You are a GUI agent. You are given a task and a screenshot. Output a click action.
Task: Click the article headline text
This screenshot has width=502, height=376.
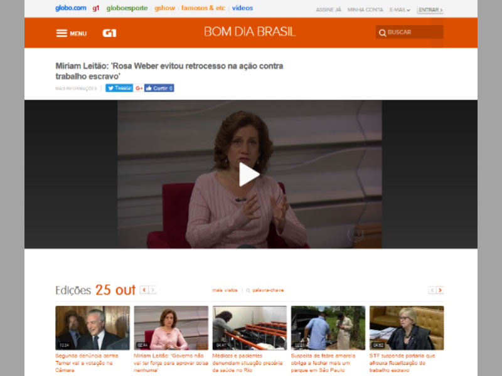169,71
